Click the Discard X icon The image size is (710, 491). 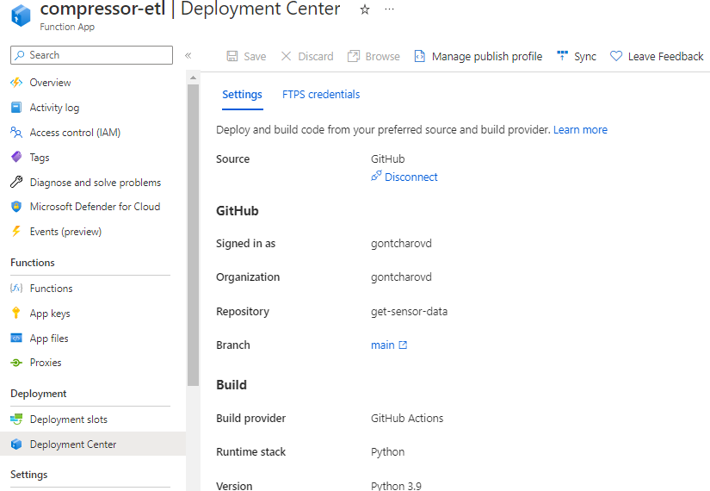pos(287,56)
